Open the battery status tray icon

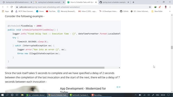(x=140, y=95)
